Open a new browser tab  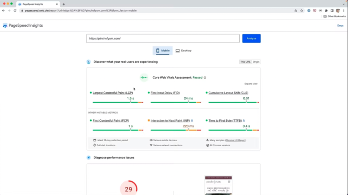(64, 4)
